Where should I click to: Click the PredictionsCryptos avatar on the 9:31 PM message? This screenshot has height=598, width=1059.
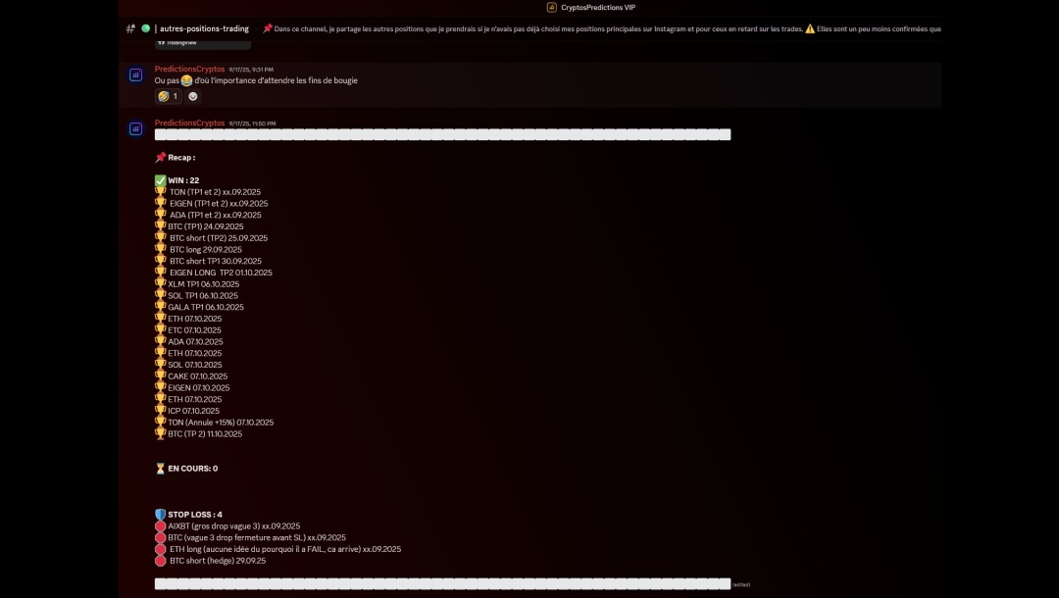point(135,75)
